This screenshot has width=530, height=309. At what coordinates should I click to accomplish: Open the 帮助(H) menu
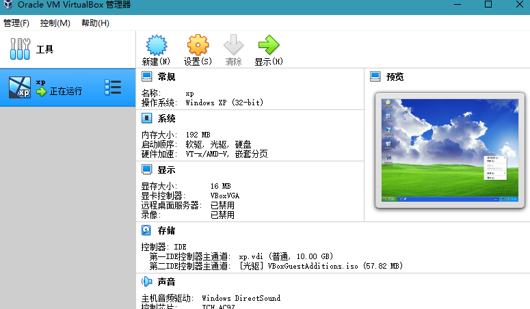pos(95,23)
